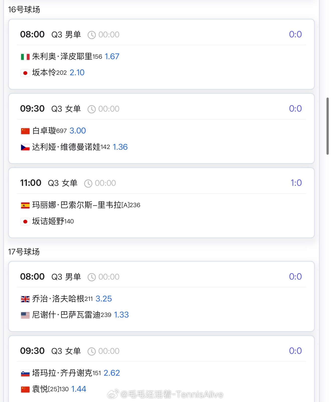
Task: Click the Slovenia flag beside 塔玛拉·齐丹谢克
Action: click(x=25, y=373)
